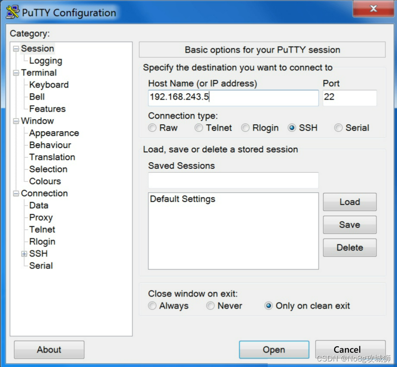The height and width of the screenshot is (367, 397).
Task: Click the Open button to connect
Action: tap(274, 350)
